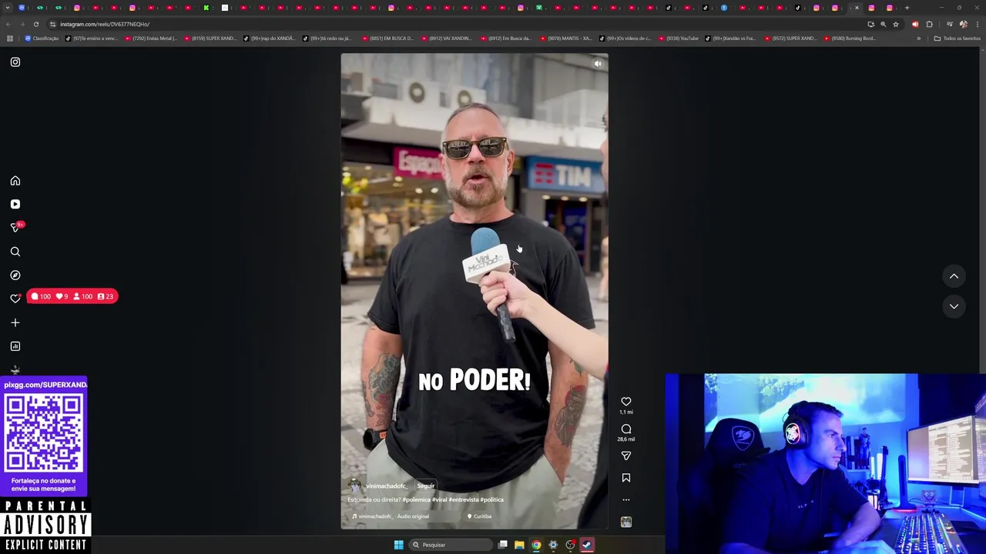Share the reel via paper plane icon

point(626,456)
